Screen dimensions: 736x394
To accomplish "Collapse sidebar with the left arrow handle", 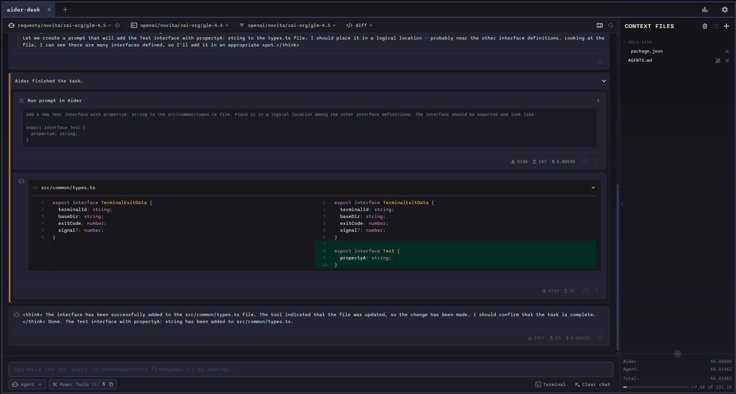I will (622, 204).
